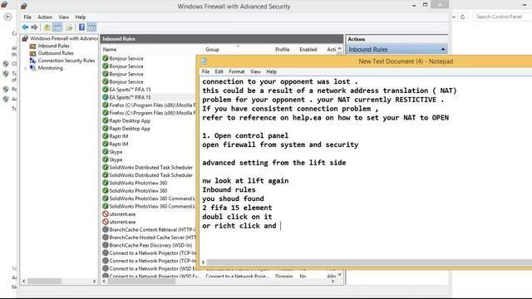Image resolution: width=532 pixels, height=299 pixels.
Task: Open Control Panel address bar dropdown arrow
Action: 454,17
